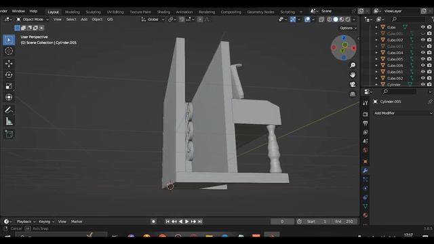The image size is (434, 244).
Task: Click the current frame field
Action: coord(282,222)
